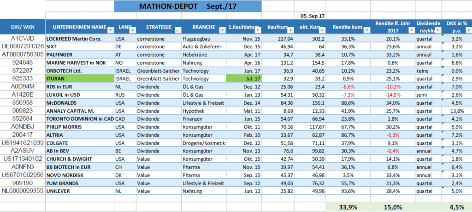Viewport: 472px width, 212px height.
Task: Open the 1.Kaufdatum column filter dropdown
Action: (x=258, y=30)
